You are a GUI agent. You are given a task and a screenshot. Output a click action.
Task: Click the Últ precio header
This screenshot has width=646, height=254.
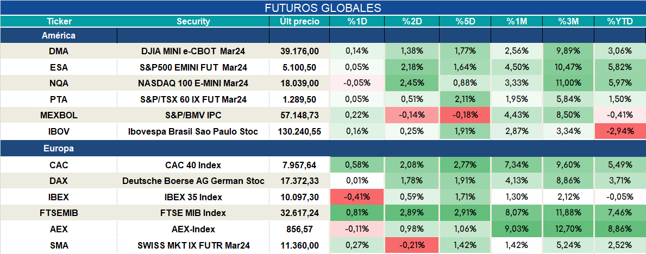299,21
